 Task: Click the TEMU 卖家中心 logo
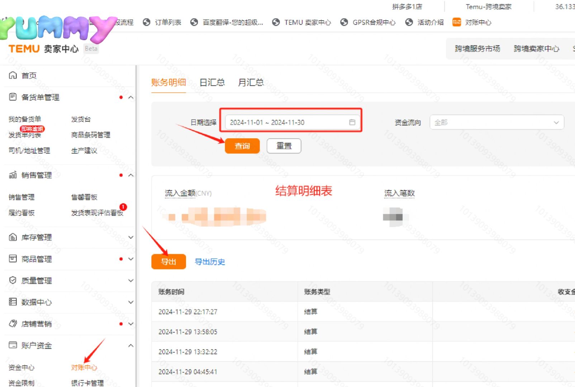tap(43, 49)
